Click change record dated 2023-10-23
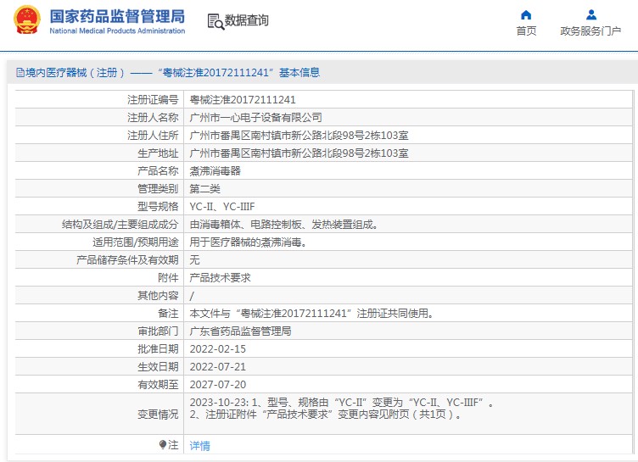The width and height of the screenshot is (638, 462). tap(341, 403)
